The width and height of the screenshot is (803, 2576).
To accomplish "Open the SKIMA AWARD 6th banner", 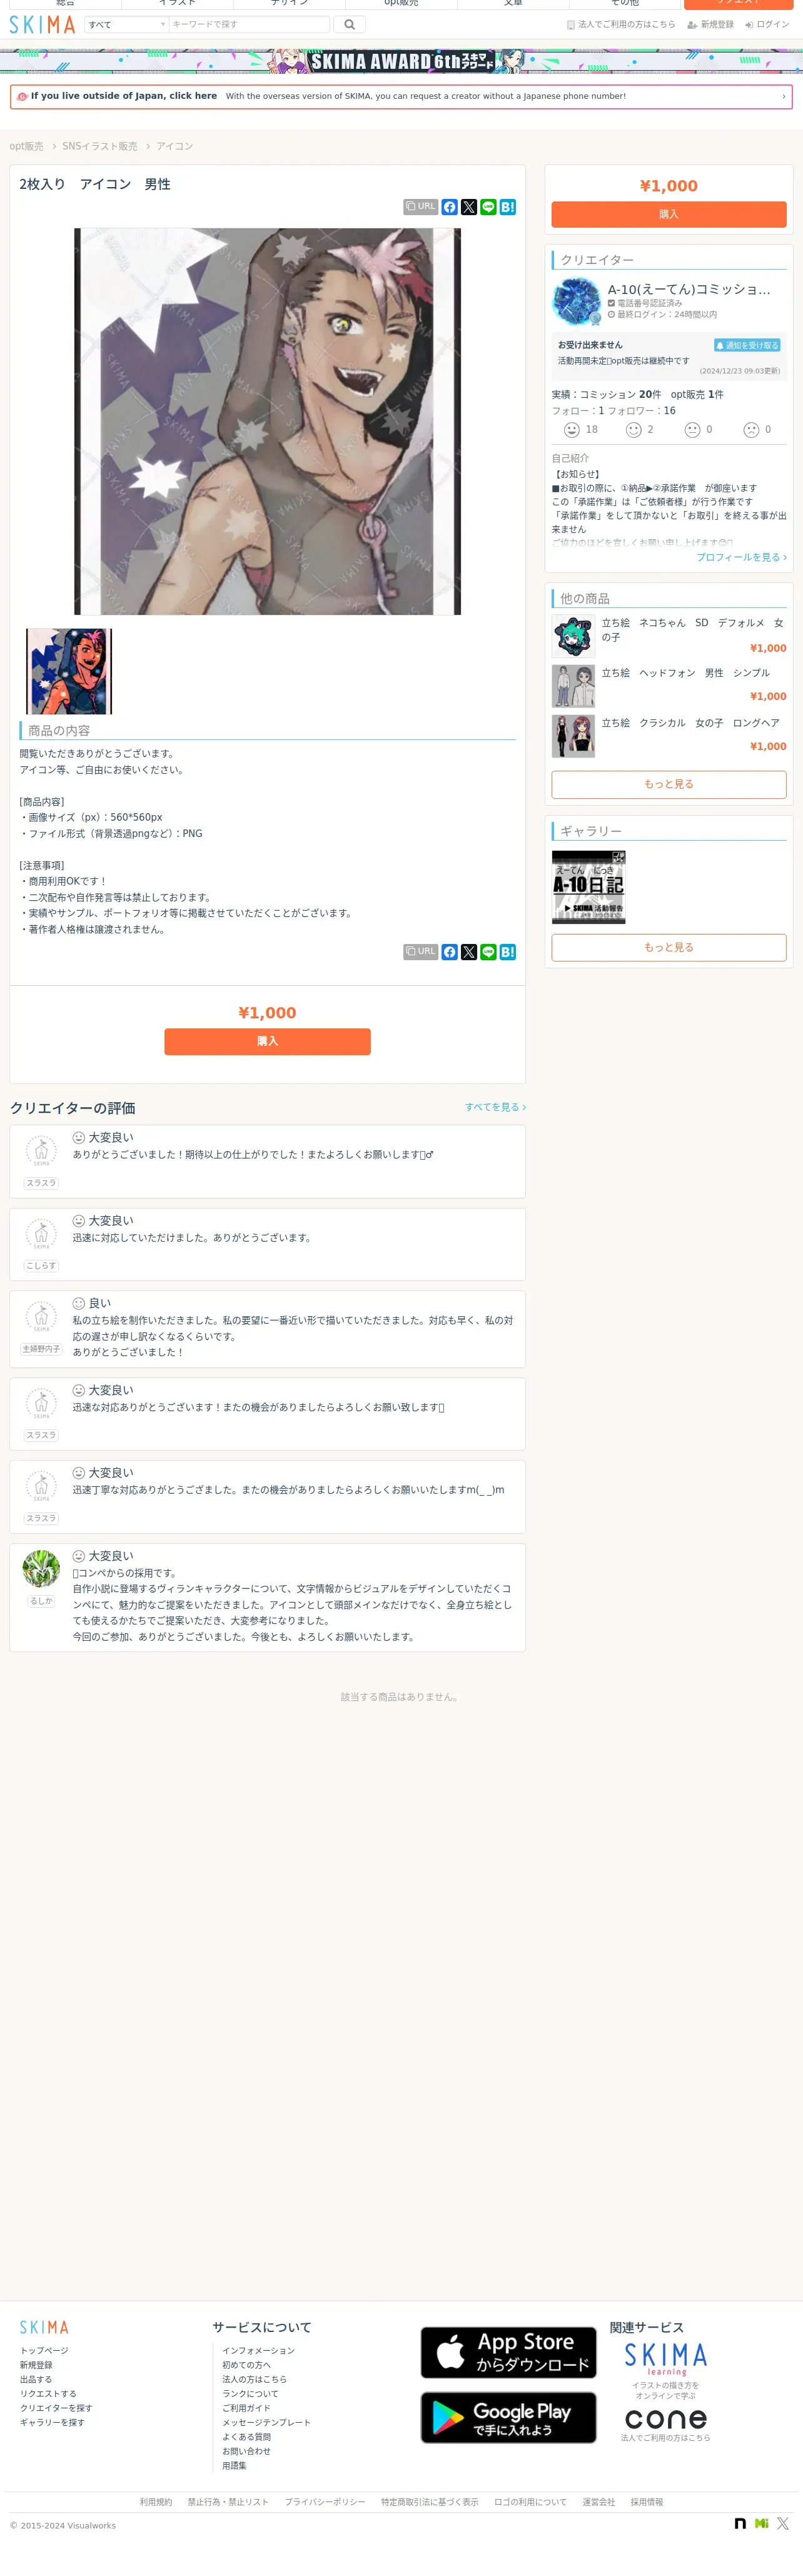I will tap(401, 62).
